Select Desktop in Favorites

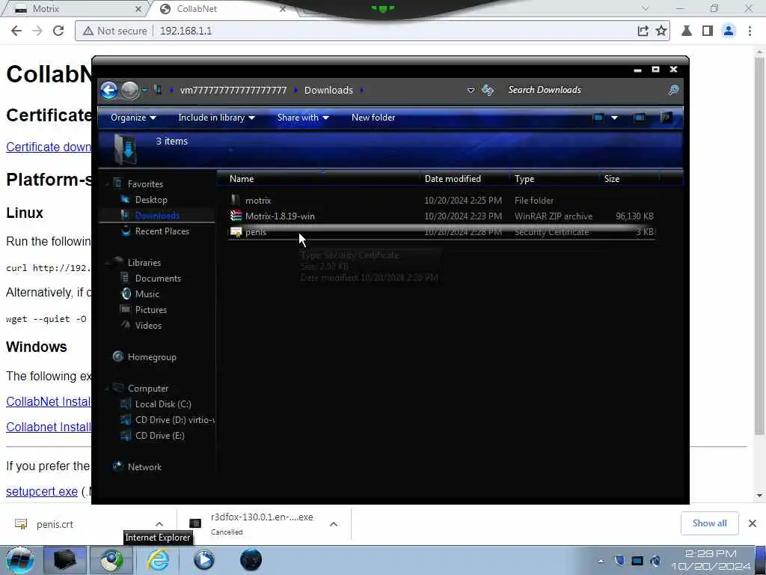(x=151, y=199)
